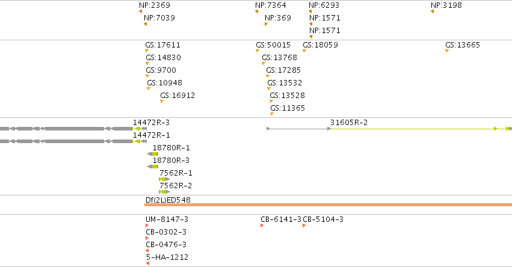Click the CB-6141-3 insertion label
512x267 pixels.
click(281, 219)
